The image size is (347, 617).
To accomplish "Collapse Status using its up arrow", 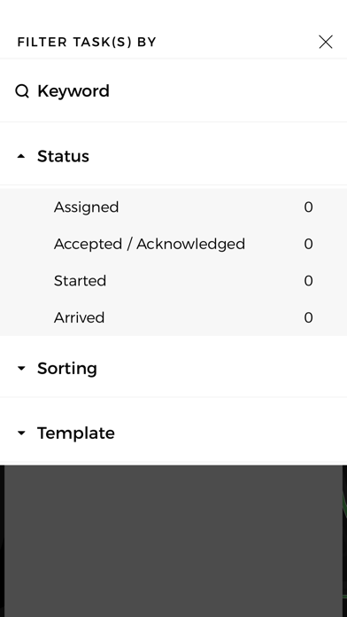I will pyautogui.click(x=21, y=156).
